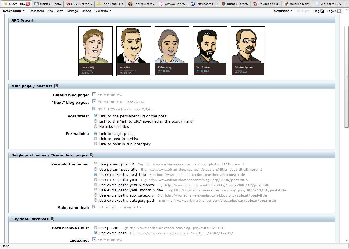The image size is (349, 249).
Task: Click the vertical scrollbar thumb
Action: (x=347, y=77)
